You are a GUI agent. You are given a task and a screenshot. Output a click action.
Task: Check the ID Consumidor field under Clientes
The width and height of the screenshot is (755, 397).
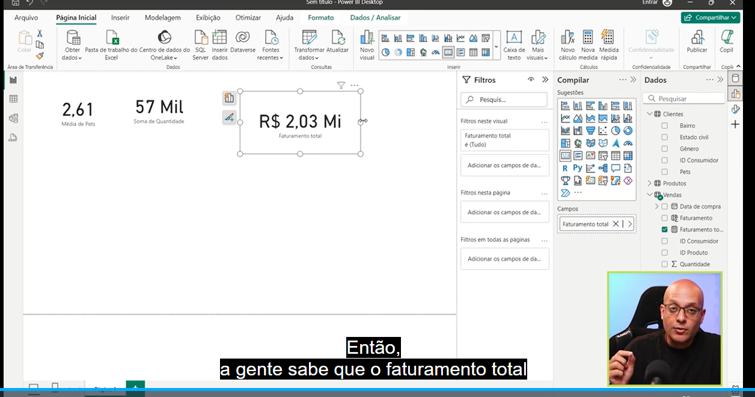pyautogui.click(x=665, y=160)
